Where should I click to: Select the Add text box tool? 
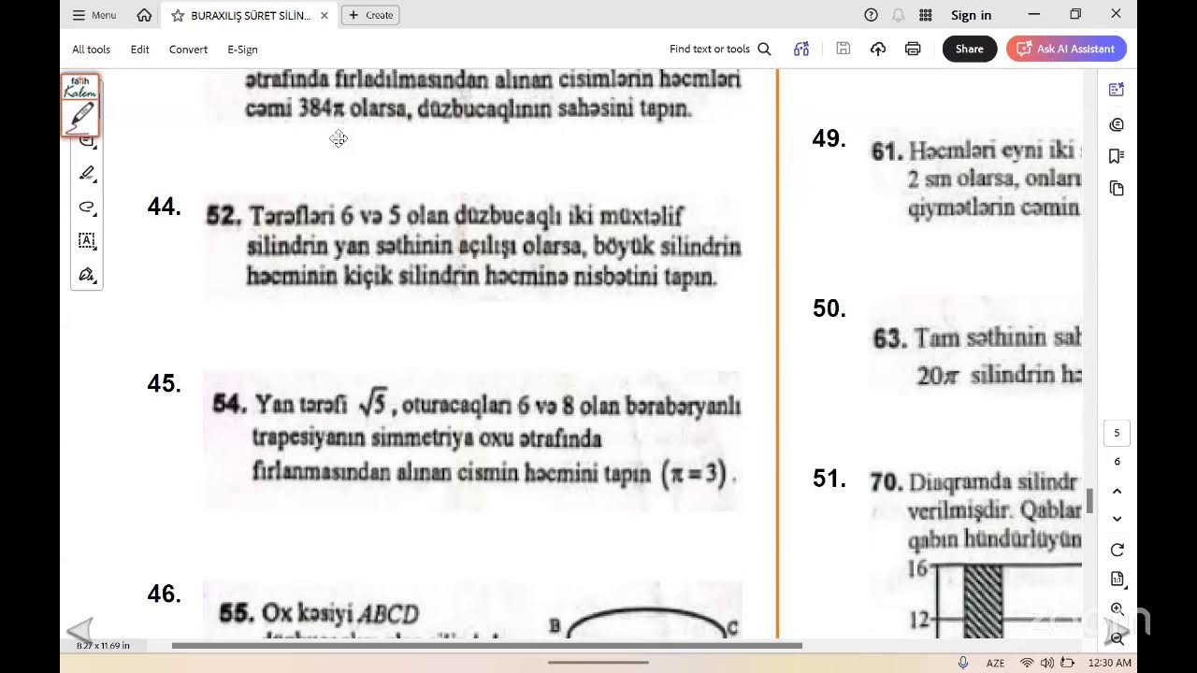pyautogui.click(x=87, y=240)
